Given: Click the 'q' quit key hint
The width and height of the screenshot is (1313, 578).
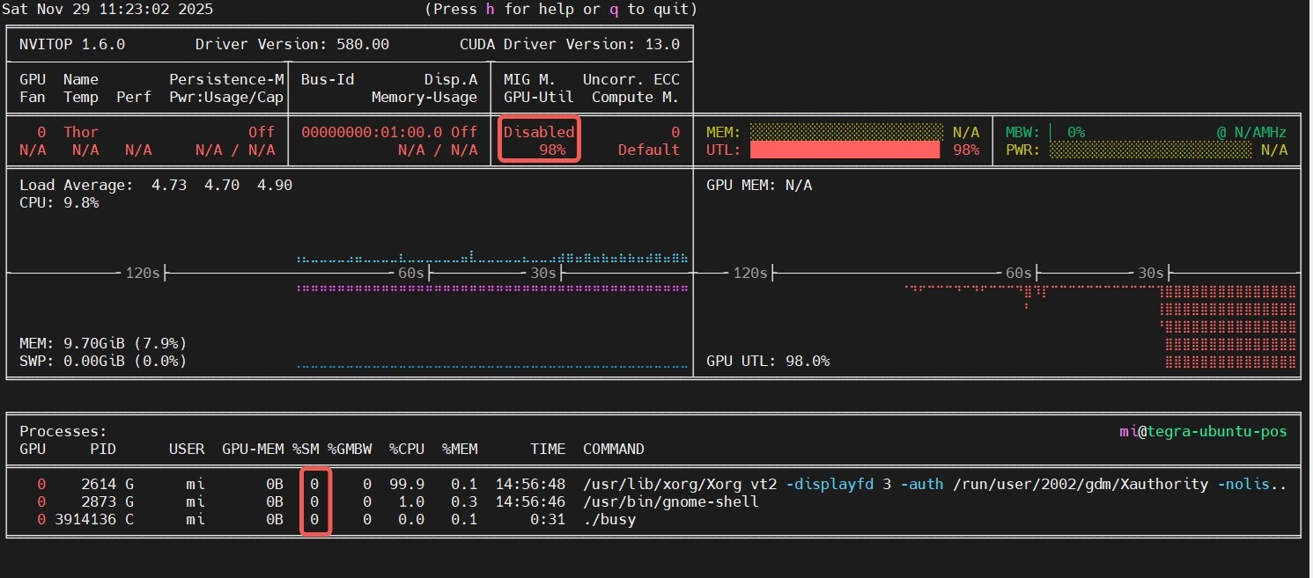Looking at the screenshot, I should click(x=614, y=10).
